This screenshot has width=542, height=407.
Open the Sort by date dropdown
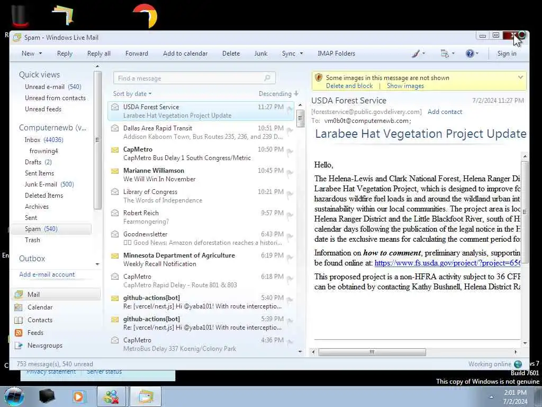tap(132, 94)
